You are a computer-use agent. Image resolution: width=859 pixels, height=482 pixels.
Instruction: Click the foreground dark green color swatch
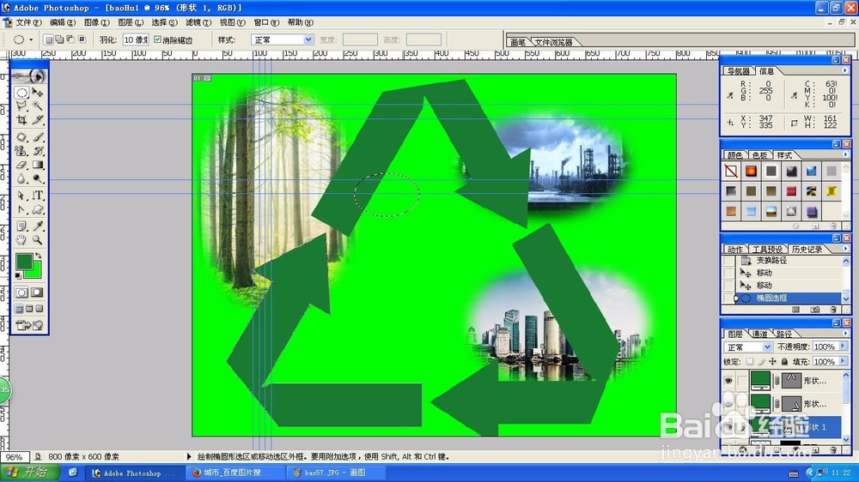tap(23, 262)
